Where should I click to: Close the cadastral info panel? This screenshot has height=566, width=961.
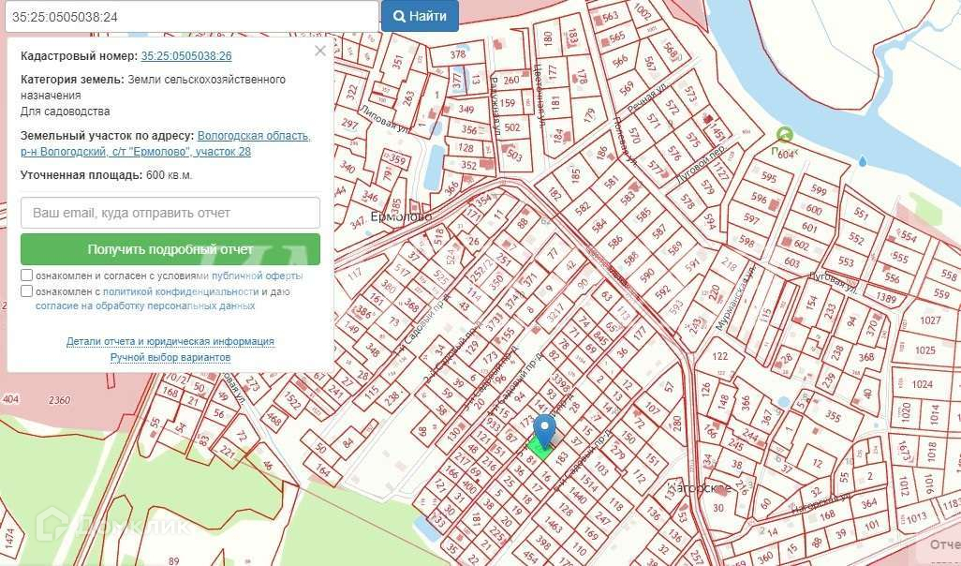(320, 51)
